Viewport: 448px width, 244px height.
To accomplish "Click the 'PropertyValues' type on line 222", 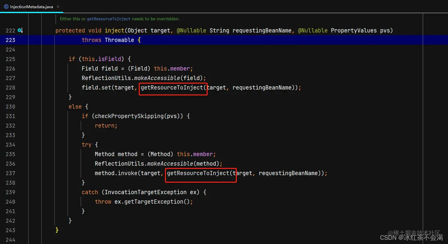I will click(354, 30).
